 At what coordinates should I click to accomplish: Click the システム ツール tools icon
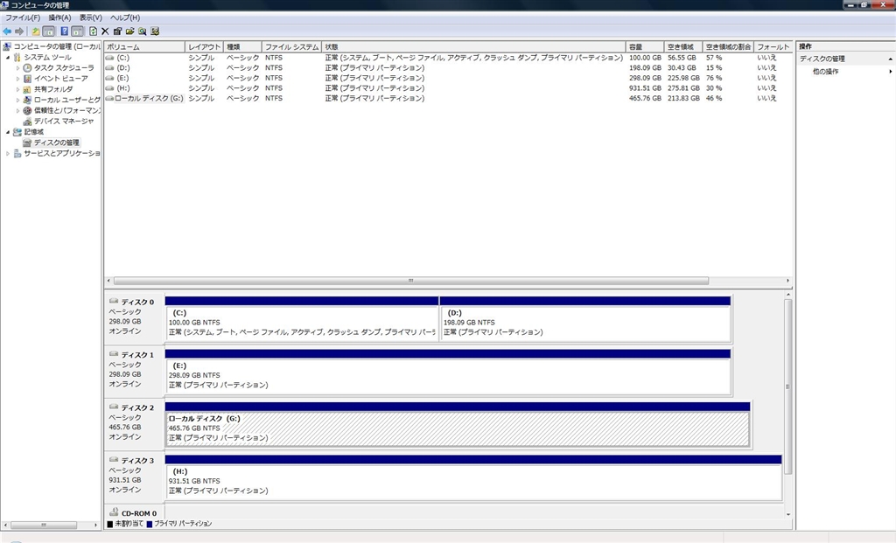pos(17,57)
